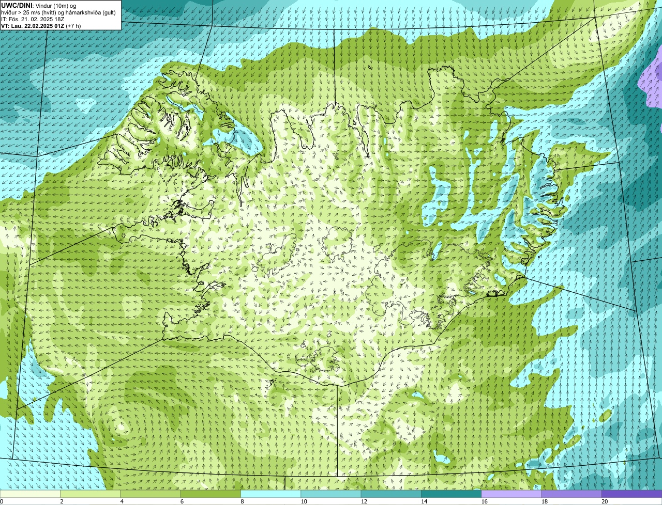Click the legend scale label '2'

[62, 501]
